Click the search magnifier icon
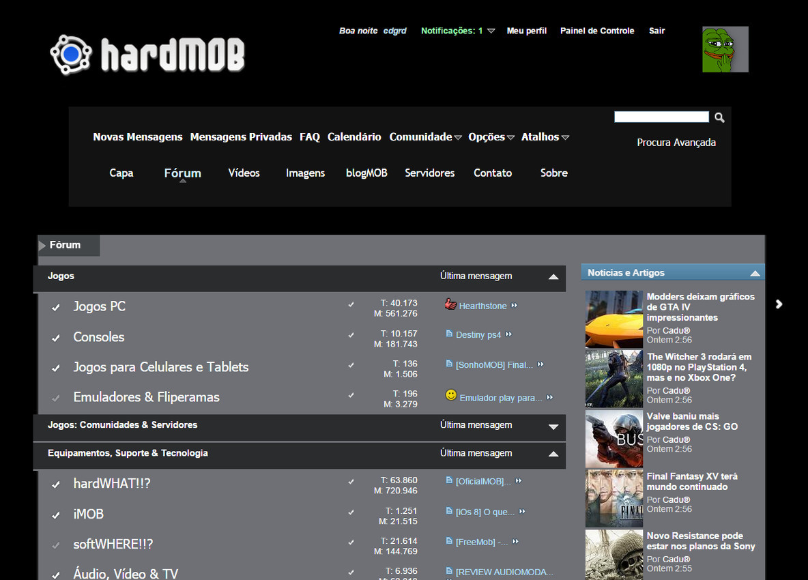The width and height of the screenshot is (808, 580). pos(719,117)
